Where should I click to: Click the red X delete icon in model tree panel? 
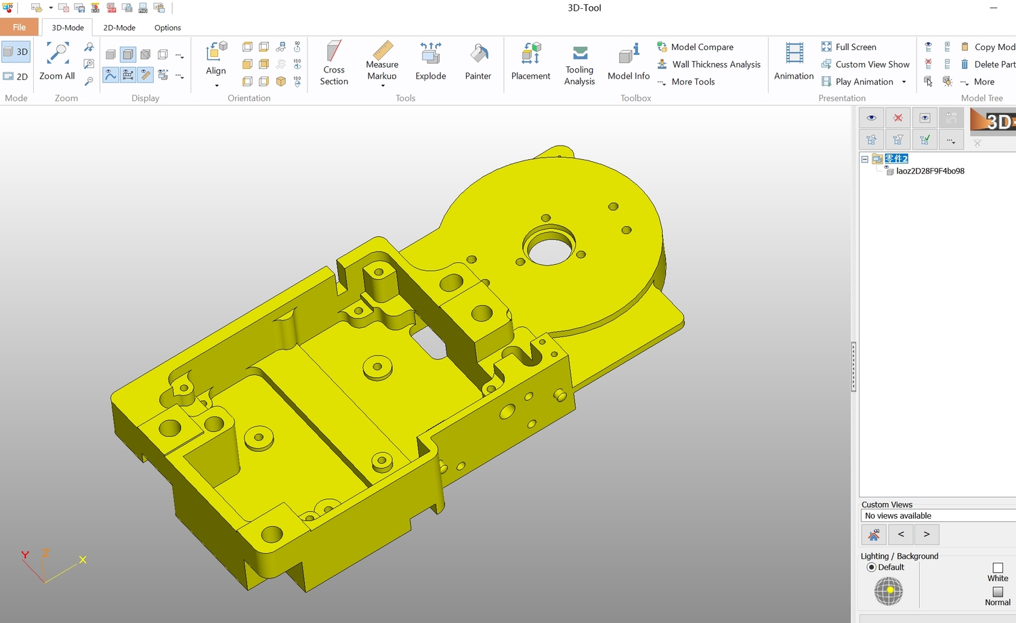point(897,118)
